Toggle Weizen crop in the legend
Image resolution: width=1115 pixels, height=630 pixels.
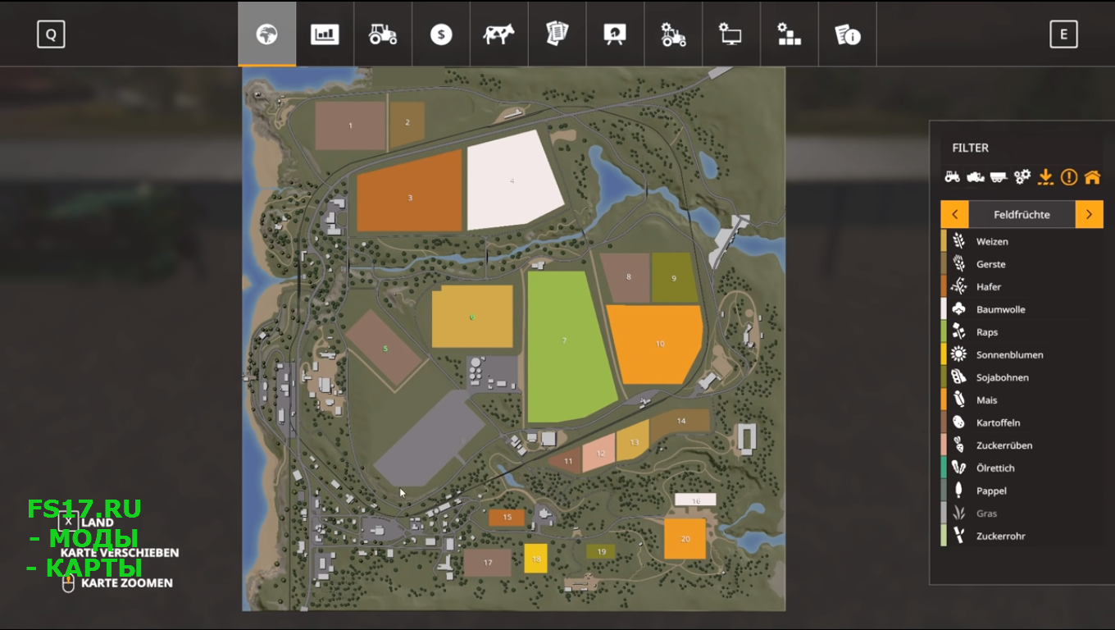coord(1021,241)
